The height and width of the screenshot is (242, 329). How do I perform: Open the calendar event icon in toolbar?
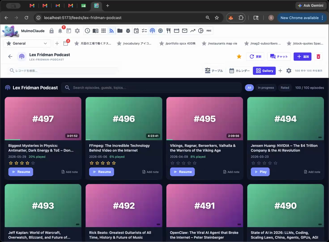[136, 31]
